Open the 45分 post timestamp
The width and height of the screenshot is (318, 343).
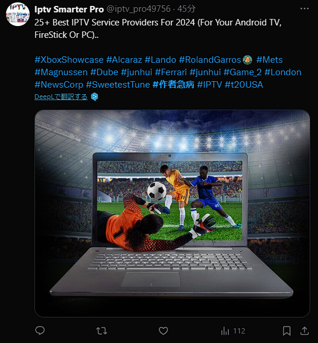186,9
